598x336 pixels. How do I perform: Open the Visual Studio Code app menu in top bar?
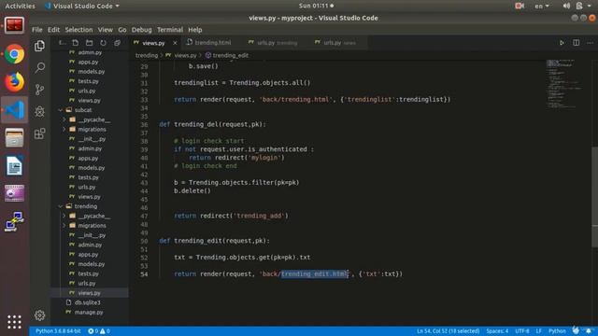81,6
